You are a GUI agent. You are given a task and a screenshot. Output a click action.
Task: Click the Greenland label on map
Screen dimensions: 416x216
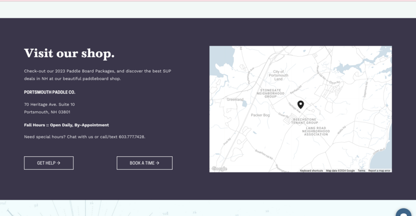point(235,99)
